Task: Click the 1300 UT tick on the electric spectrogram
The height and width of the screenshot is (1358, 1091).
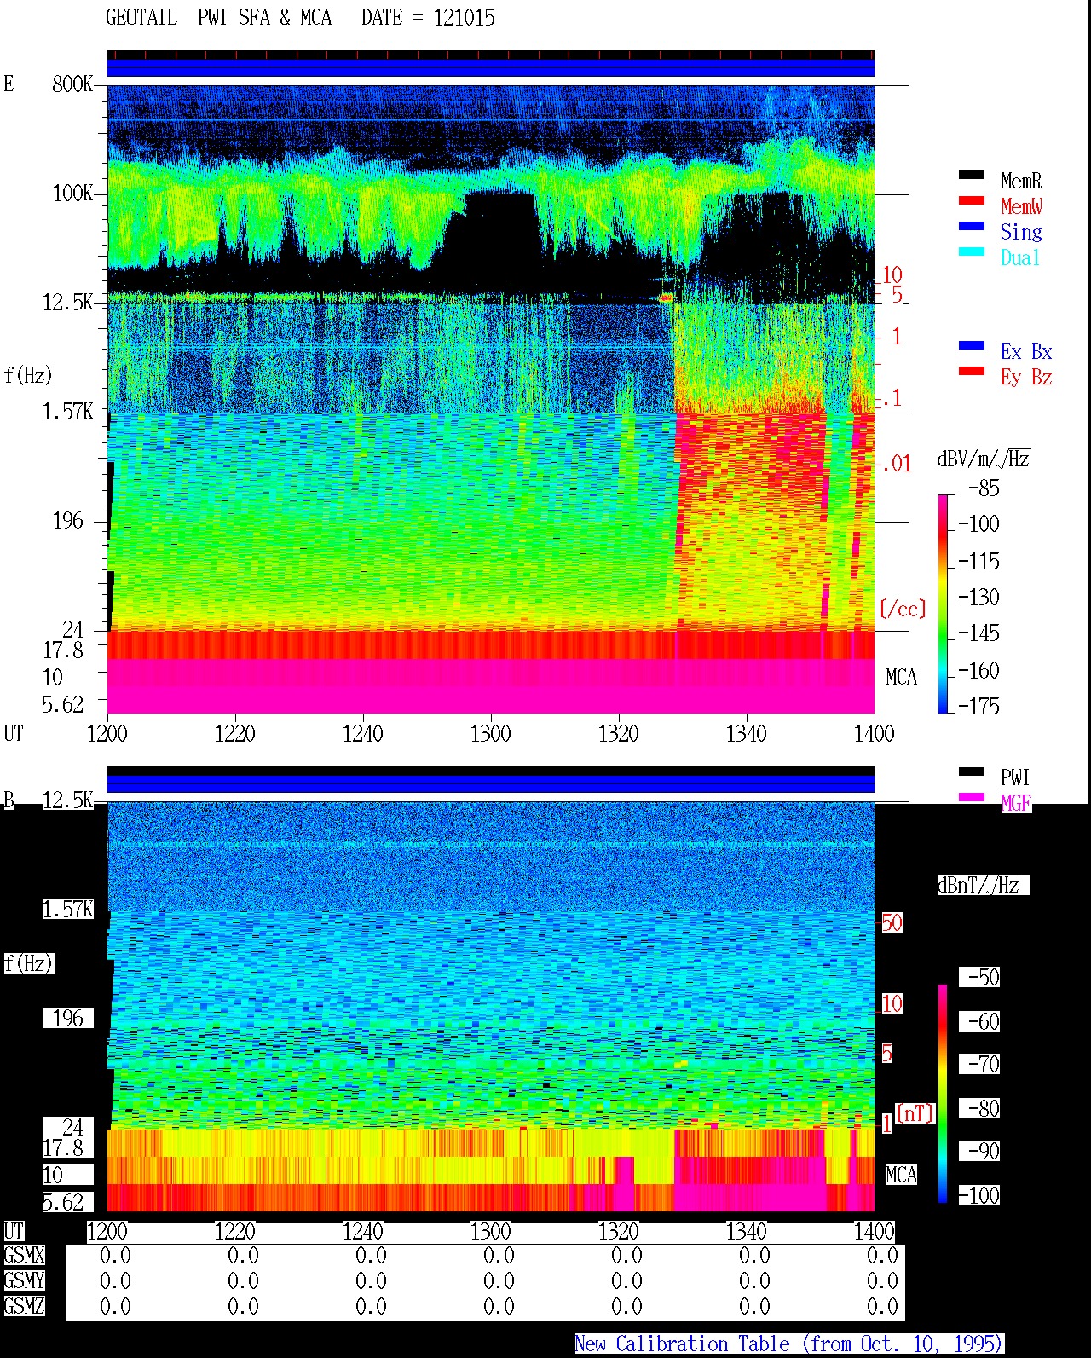Action: (491, 733)
